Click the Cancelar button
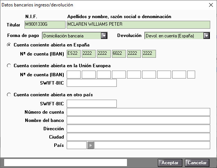The height and width of the screenshot is (168, 217). (197, 163)
